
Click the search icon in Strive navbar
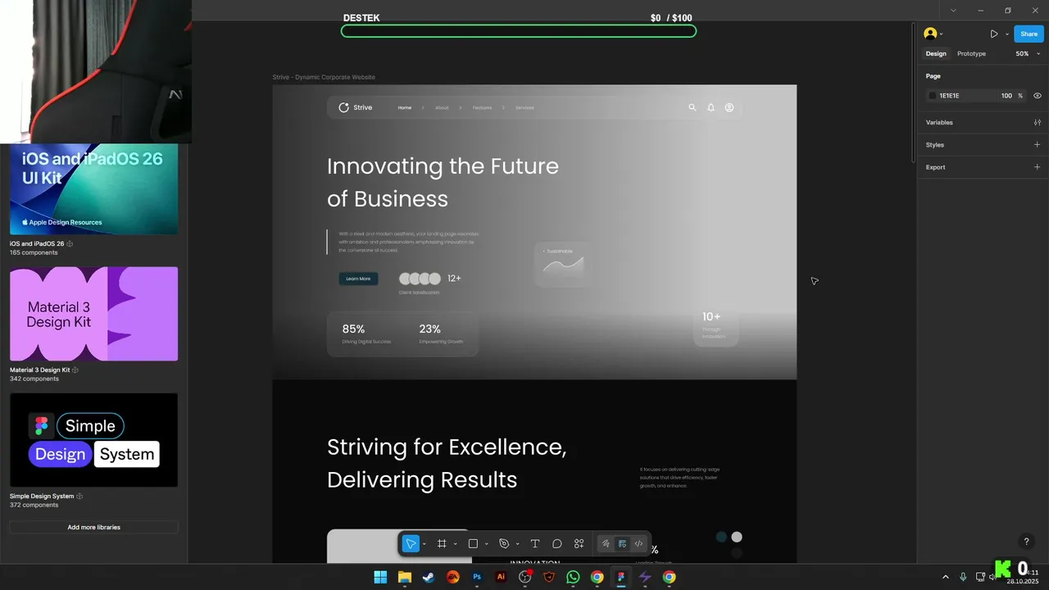click(692, 107)
